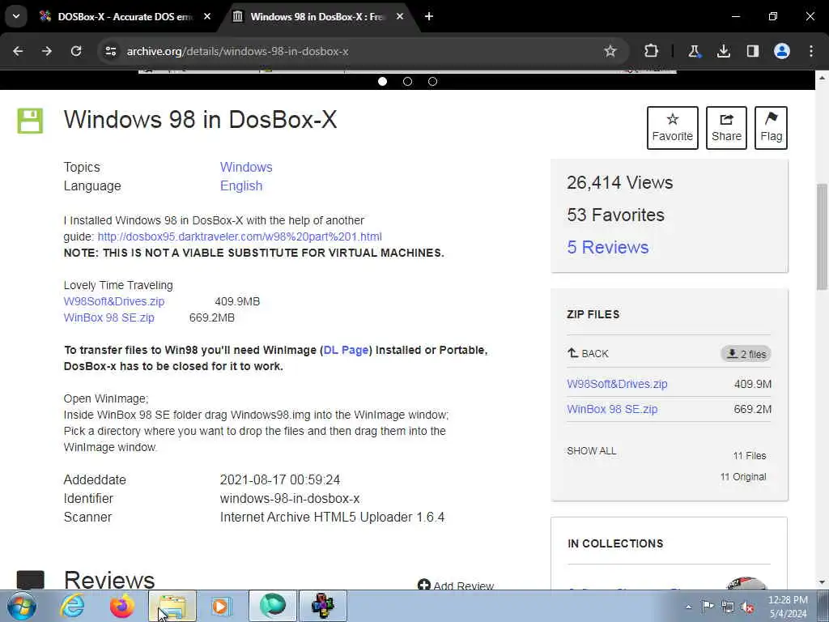
Task: Reload the current page
Action: (76, 51)
